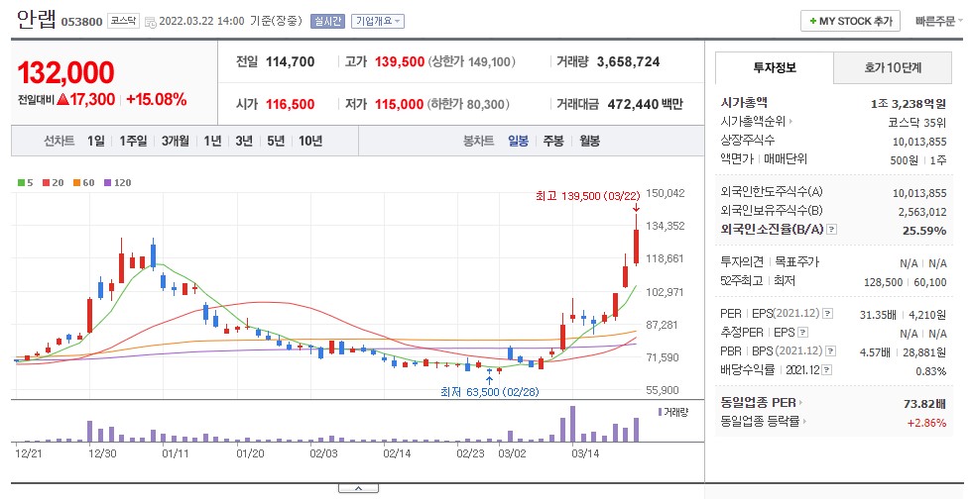Add stock with MY STOCK 추가 button
This screenshot has width=971, height=499.
850,21
